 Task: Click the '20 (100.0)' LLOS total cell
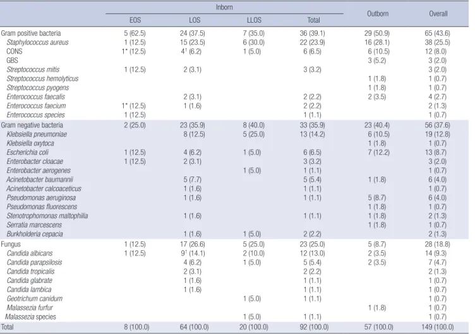pyautogui.click(x=254, y=327)
